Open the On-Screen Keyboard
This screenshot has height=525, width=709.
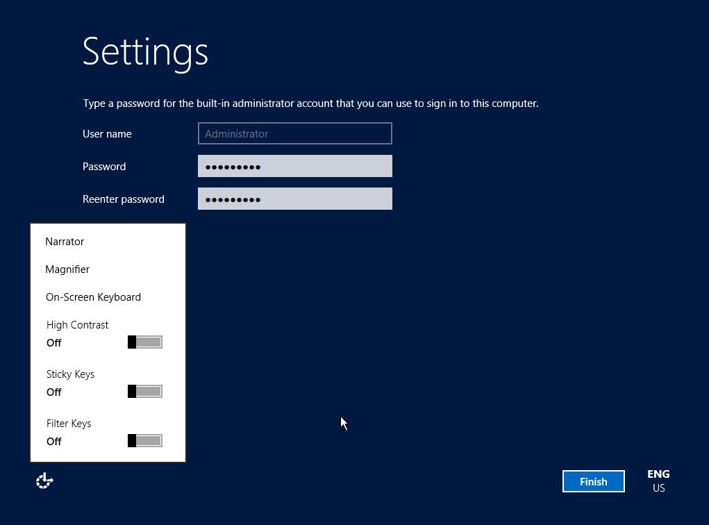click(x=93, y=297)
